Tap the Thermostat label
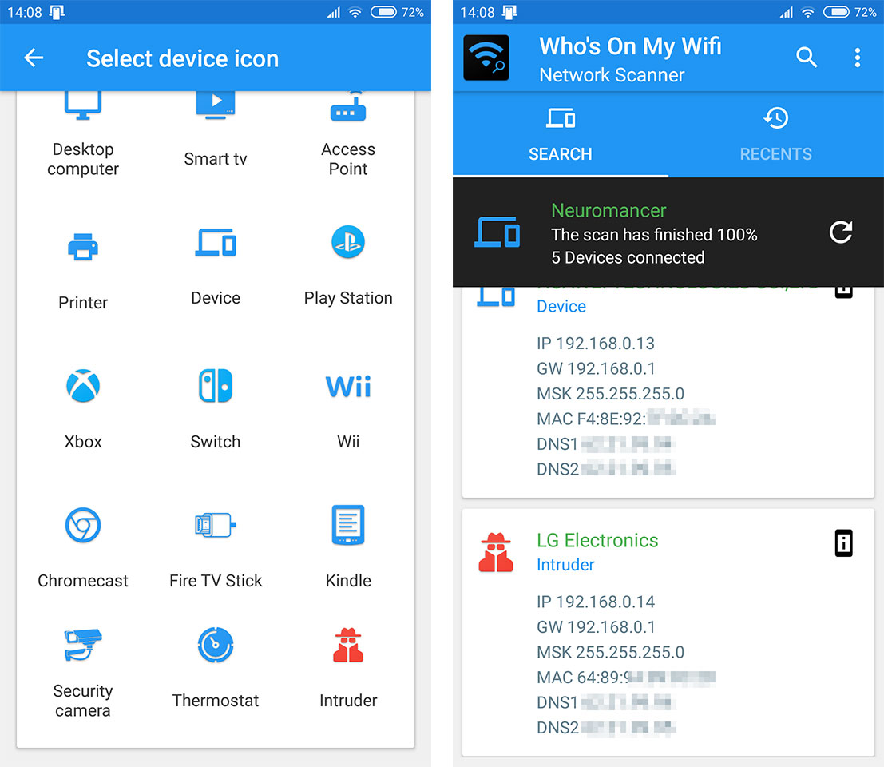The width and height of the screenshot is (884, 767). point(216,701)
